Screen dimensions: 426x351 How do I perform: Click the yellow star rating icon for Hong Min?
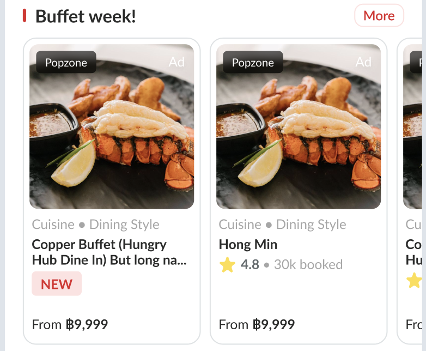[x=227, y=265]
